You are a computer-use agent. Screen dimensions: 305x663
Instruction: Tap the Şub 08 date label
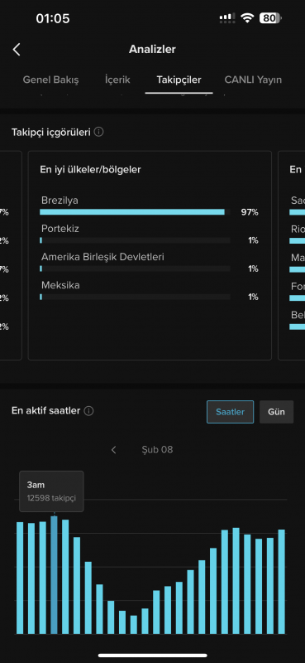pyautogui.click(x=157, y=449)
